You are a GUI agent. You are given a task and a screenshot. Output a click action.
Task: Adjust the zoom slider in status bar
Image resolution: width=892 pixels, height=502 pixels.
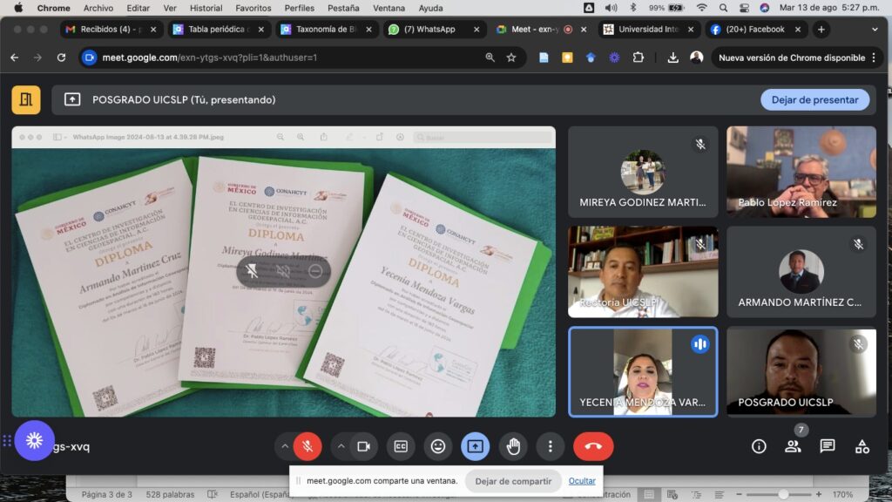pyautogui.click(x=783, y=494)
